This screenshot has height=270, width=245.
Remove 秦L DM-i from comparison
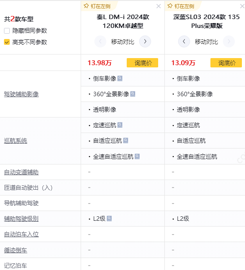(159, 6)
